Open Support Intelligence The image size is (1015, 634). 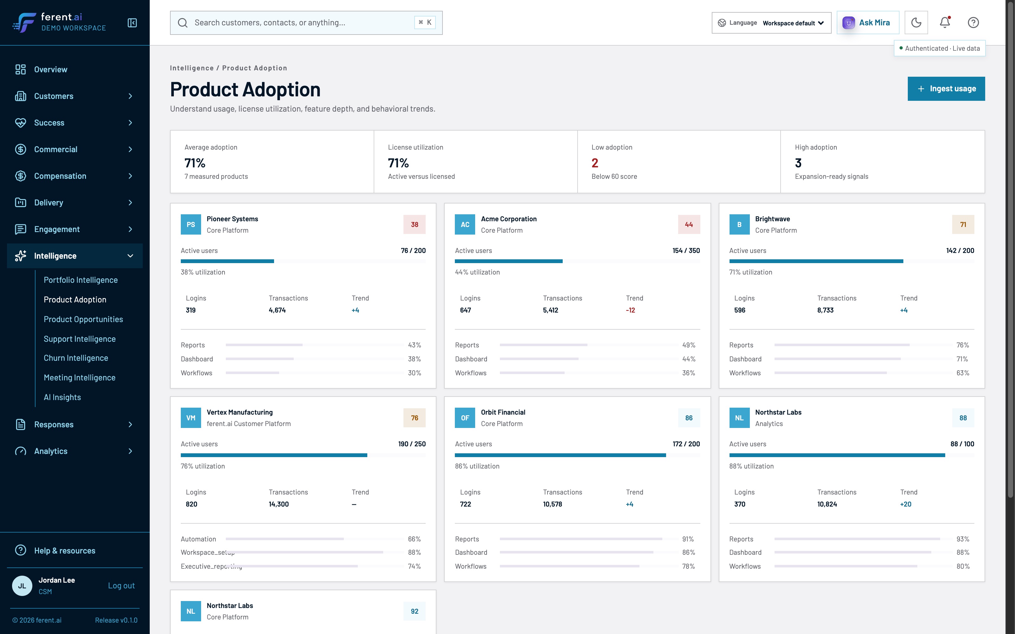[x=80, y=339]
